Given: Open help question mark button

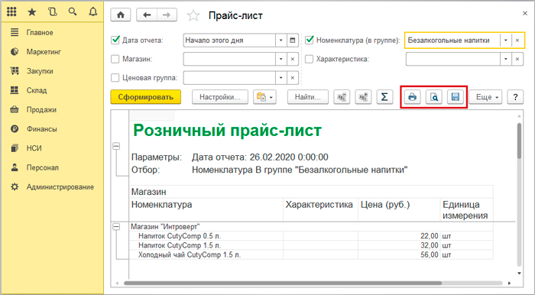Looking at the screenshot, I should pos(515,97).
